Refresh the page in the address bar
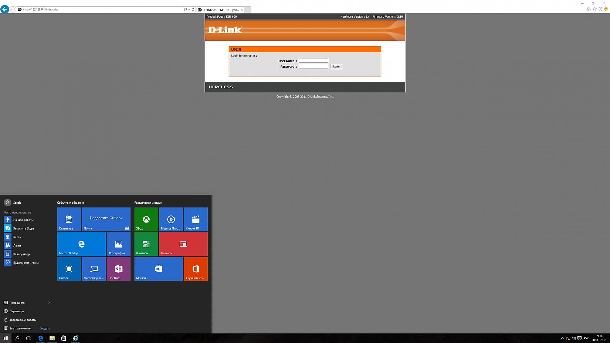Image resolution: width=610 pixels, height=343 pixels. (193, 9)
